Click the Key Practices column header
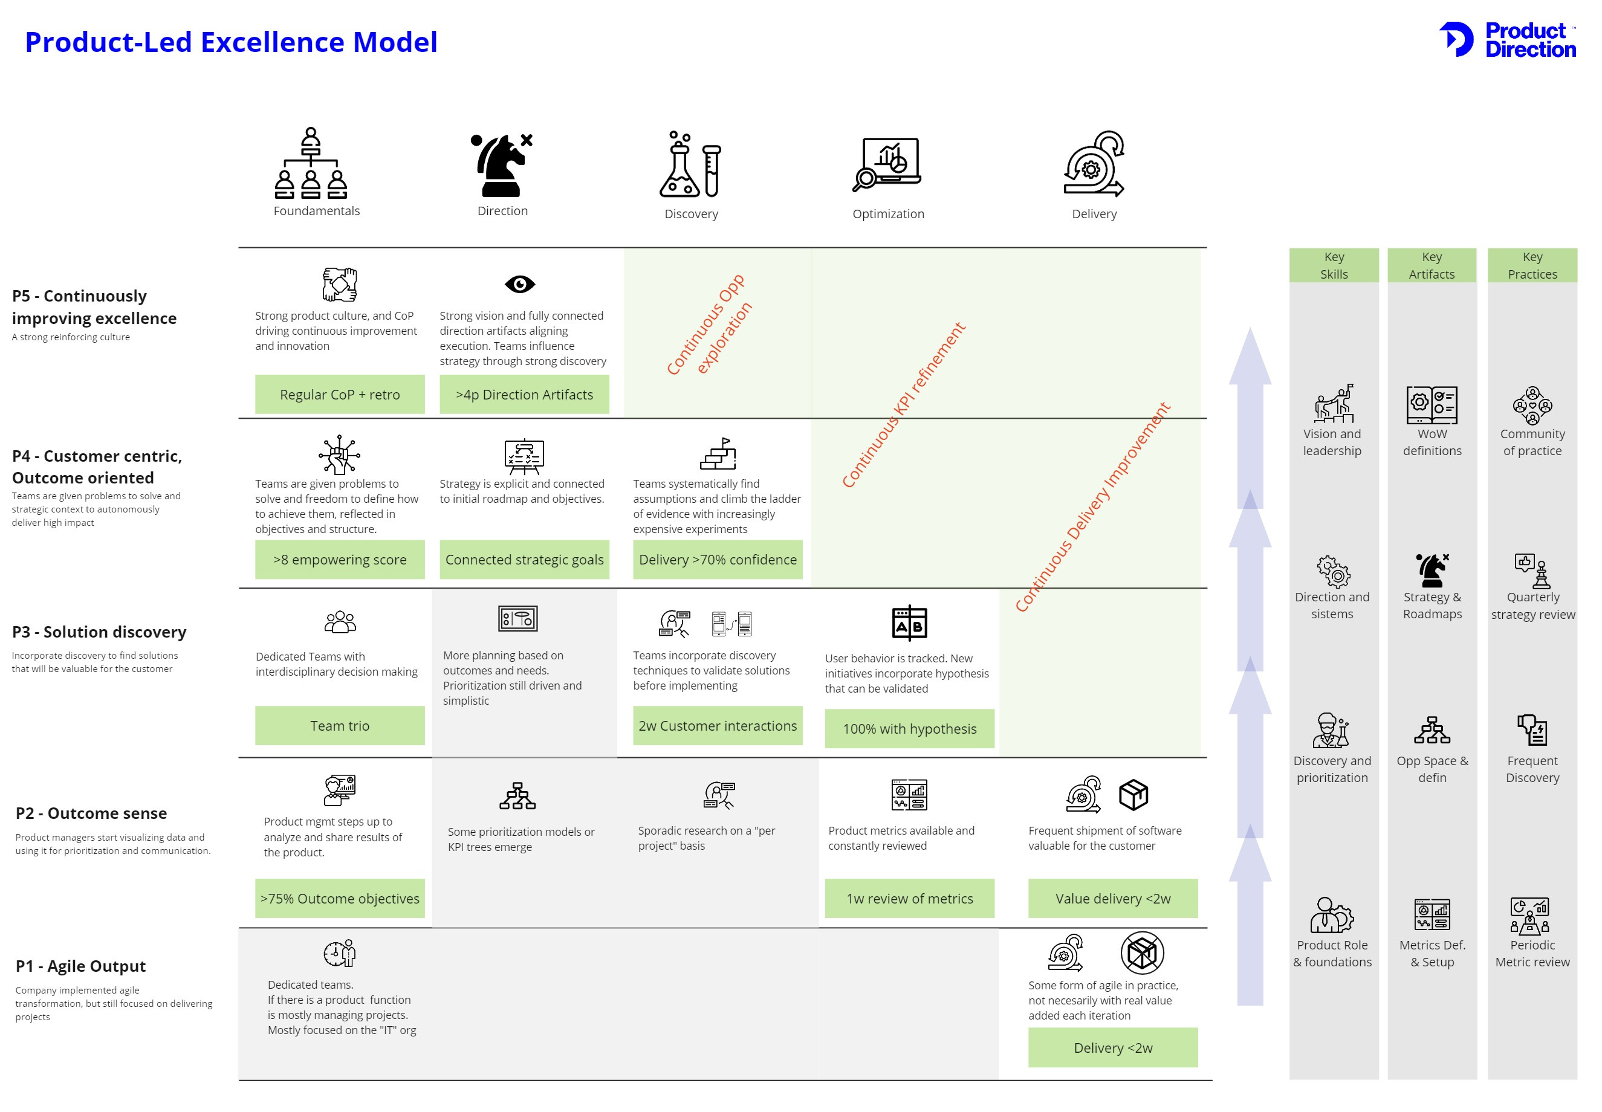1602x1112 pixels. coord(1532,265)
